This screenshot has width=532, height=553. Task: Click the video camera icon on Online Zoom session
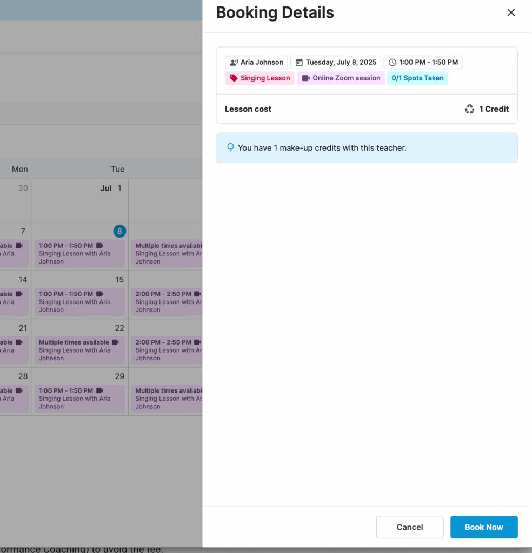305,78
